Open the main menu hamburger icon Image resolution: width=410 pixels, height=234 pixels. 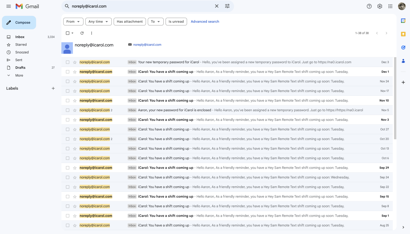[x=9, y=6]
